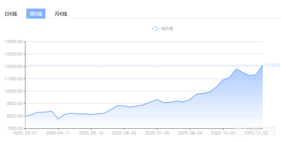Screen dimensions: 281x142
Task: Select data point marker above 2025-10-03
Action: tap(223, 80)
